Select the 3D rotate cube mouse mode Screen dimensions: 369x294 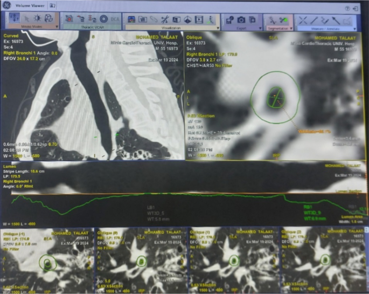[x=48, y=18]
